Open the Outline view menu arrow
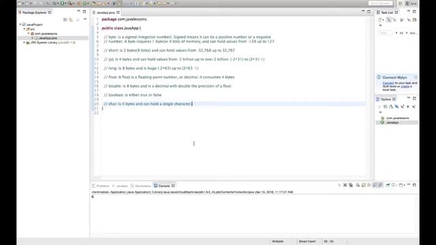Viewport: 436px width, 245px height. 380,112
